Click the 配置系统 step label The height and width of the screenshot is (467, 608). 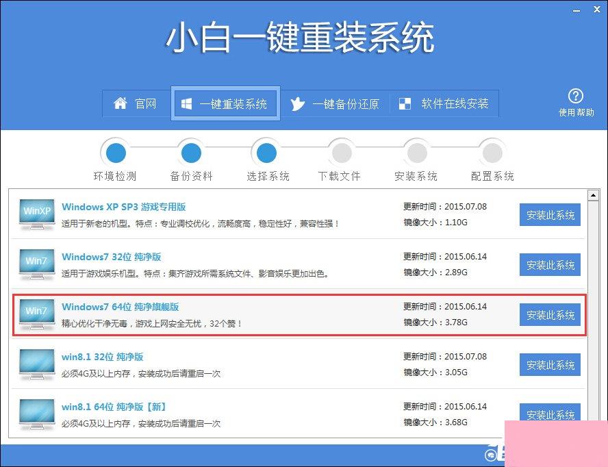(x=492, y=176)
